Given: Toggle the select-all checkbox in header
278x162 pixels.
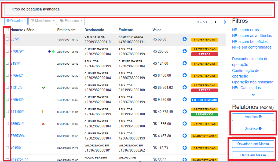Looking at the screenshot, I should pos(7,30).
